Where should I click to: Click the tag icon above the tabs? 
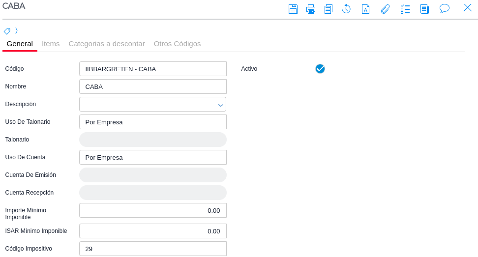7,31
